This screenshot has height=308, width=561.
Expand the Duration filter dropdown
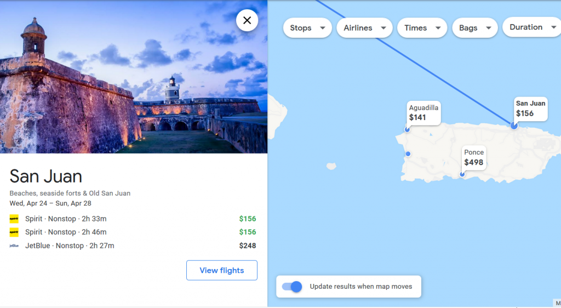533,27
